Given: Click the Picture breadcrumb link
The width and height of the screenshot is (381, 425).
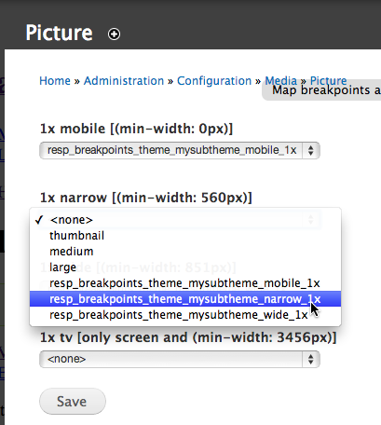Looking at the screenshot, I should [x=328, y=80].
